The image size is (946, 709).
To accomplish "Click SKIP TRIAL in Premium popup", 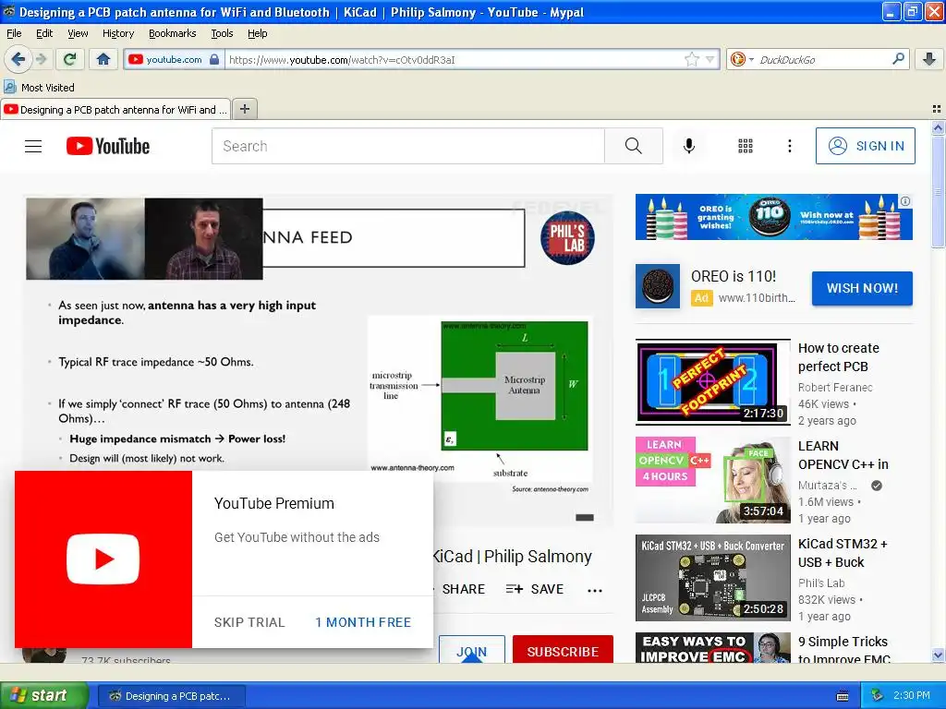I will 249,622.
